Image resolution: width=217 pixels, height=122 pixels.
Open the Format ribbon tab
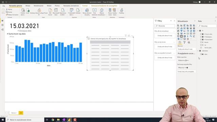pyautogui.click(x=85, y=6)
